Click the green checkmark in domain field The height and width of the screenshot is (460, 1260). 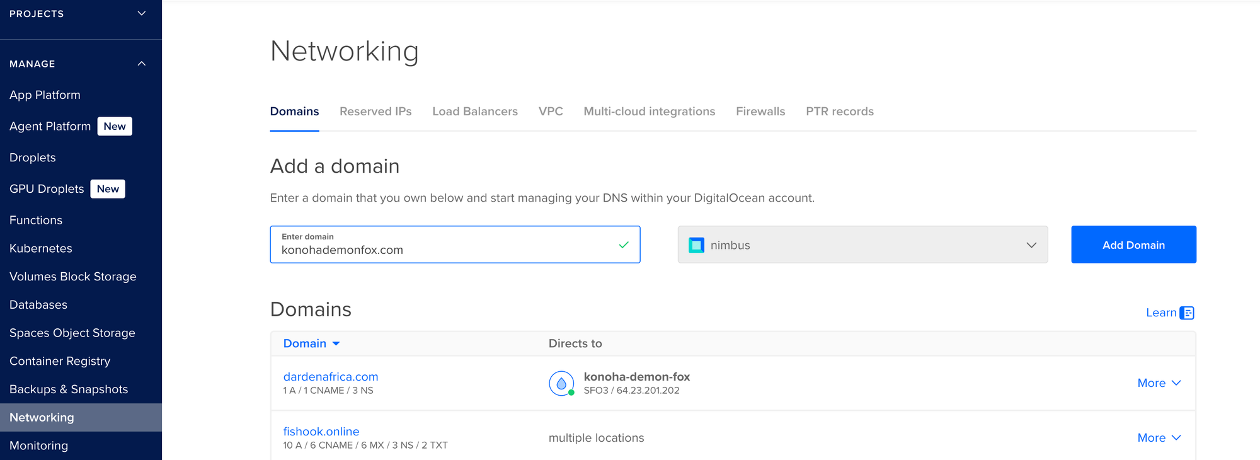624,245
